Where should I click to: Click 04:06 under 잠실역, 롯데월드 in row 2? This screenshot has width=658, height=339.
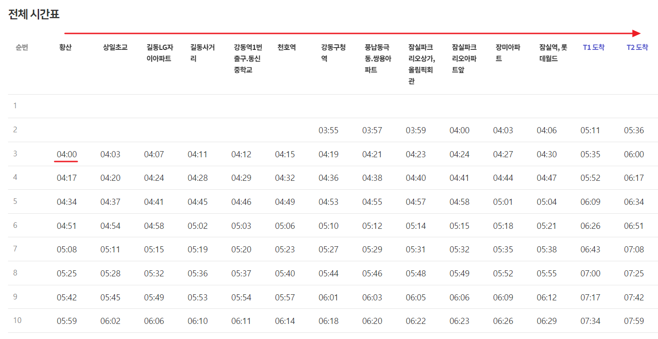[546, 130]
